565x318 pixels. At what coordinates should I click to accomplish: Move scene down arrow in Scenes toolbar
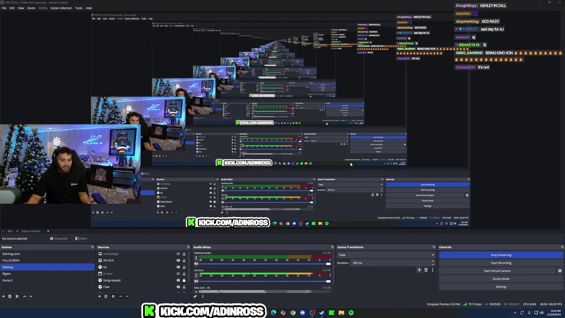click(x=31, y=296)
